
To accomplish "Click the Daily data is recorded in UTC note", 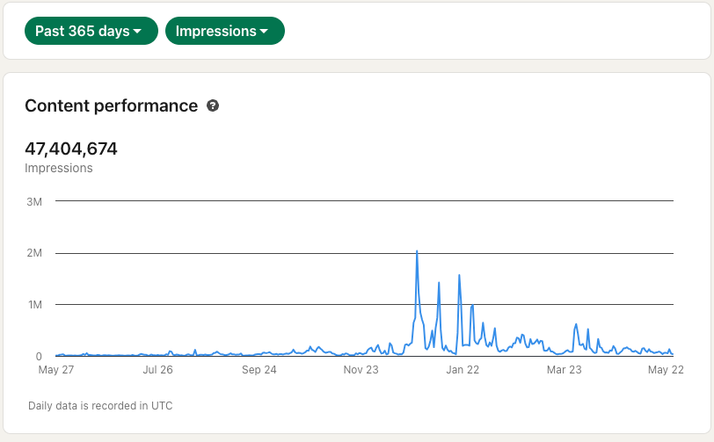I will point(100,406).
